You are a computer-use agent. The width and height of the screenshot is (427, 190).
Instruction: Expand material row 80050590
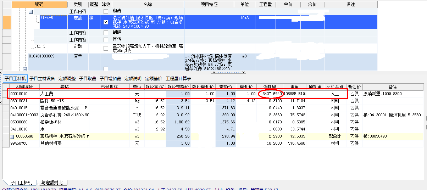click(x=12, y=136)
